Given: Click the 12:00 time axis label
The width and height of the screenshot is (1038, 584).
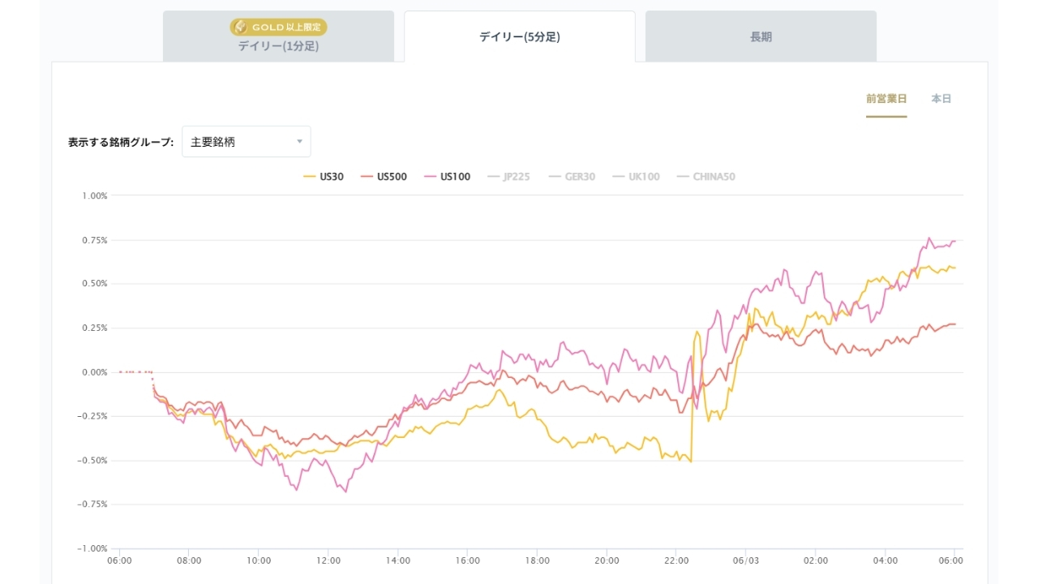Looking at the screenshot, I should click(x=328, y=560).
